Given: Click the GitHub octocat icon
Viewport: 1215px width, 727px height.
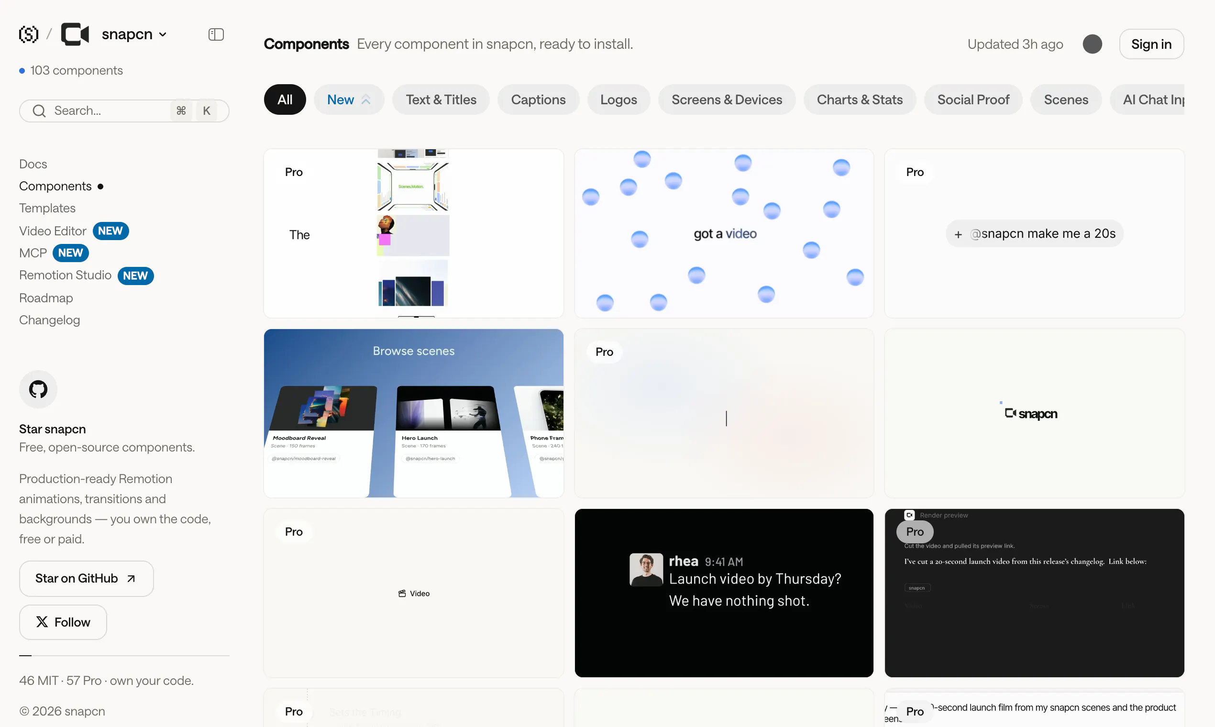Looking at the screenshot, I should [38, 389].
